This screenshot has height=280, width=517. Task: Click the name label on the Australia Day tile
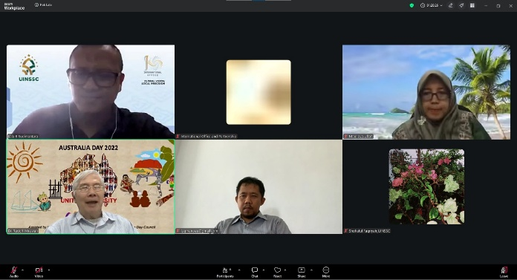pyautogui.click(x=23, y=231)
